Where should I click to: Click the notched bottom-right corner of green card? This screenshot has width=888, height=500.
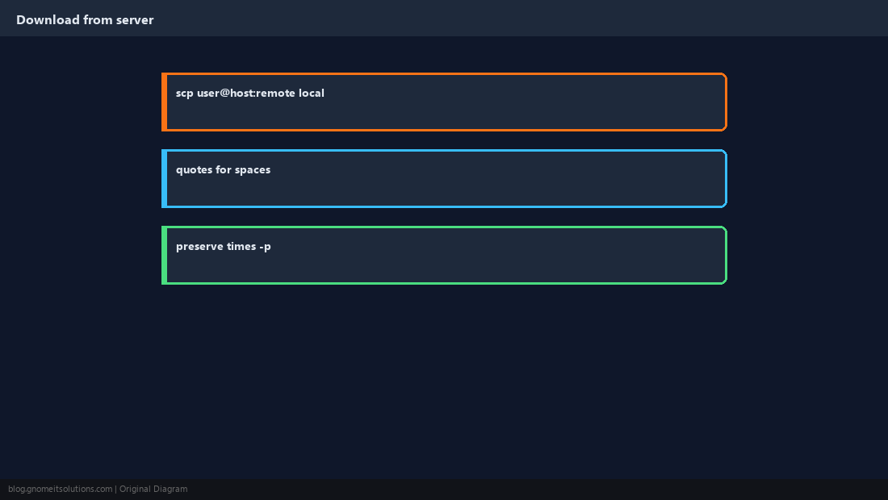[x=724, y=281]
